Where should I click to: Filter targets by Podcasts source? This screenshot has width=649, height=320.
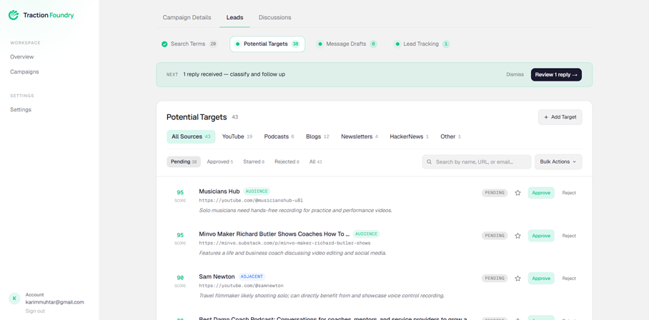[279, 136]
